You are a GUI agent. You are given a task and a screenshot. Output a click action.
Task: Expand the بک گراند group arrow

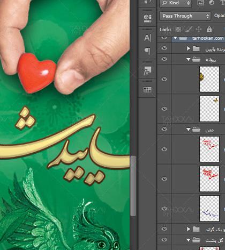(188, 229)
